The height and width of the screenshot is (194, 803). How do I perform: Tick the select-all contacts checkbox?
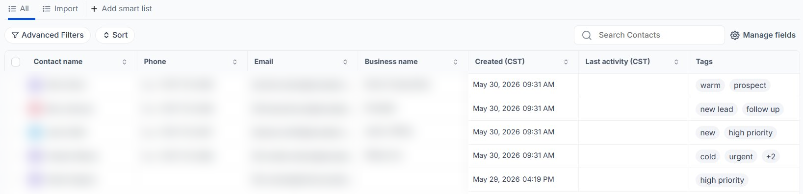pos(16,62)
